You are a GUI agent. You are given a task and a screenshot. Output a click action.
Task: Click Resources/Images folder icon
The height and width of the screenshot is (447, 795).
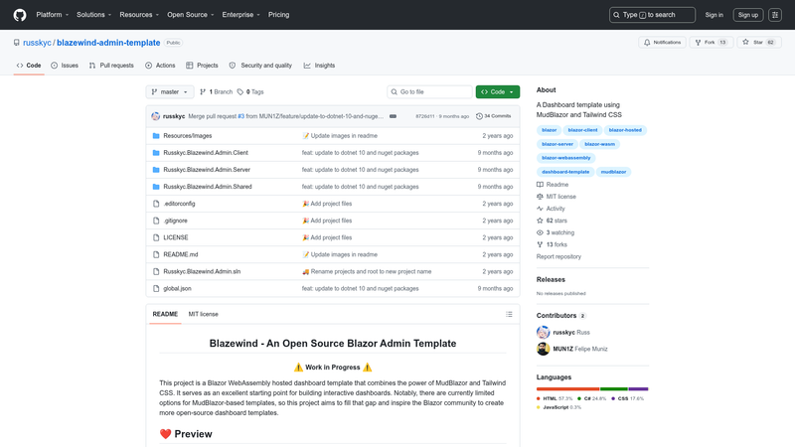tap(156, 136)
